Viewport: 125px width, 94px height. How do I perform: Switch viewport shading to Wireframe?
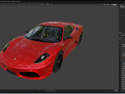pyautogui.click(x=113, y=5)
